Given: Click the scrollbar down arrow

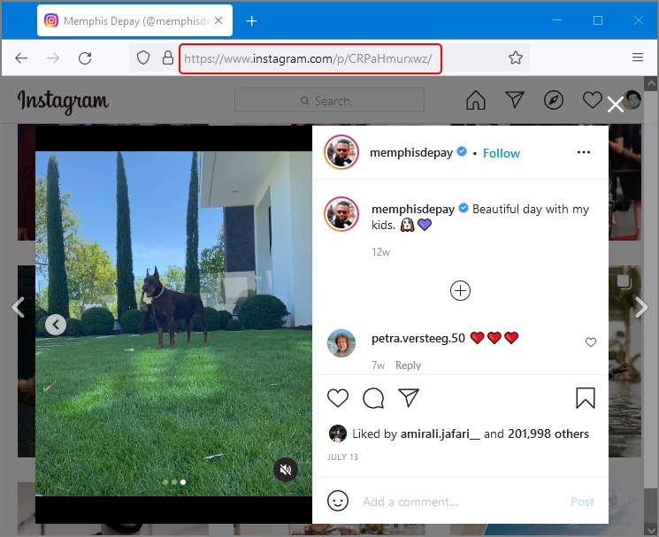Looking at the screenshot, I should pos(651,528).
